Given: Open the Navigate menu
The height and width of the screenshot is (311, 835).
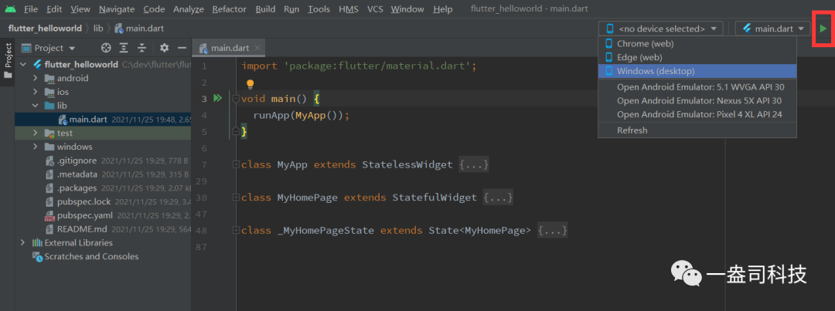Looking at the screenshot, I should (117, 9).
